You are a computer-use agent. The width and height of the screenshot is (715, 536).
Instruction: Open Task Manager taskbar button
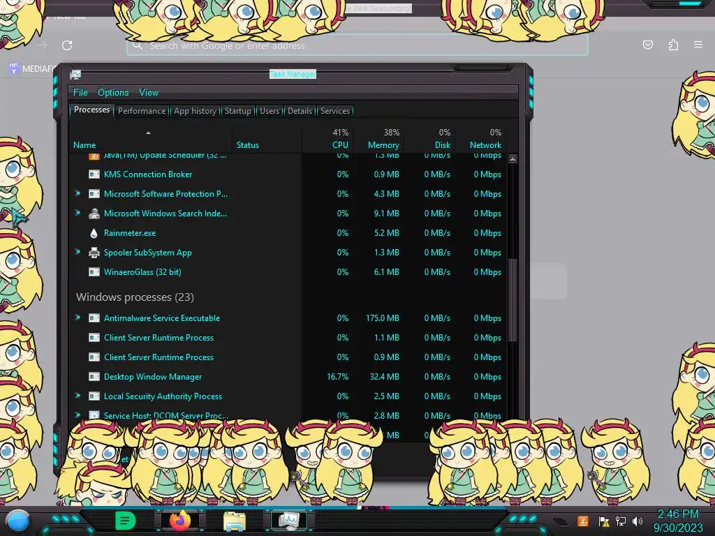[288, 521]
